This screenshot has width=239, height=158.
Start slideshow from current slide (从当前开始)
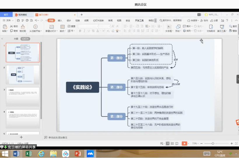(35, 28)
